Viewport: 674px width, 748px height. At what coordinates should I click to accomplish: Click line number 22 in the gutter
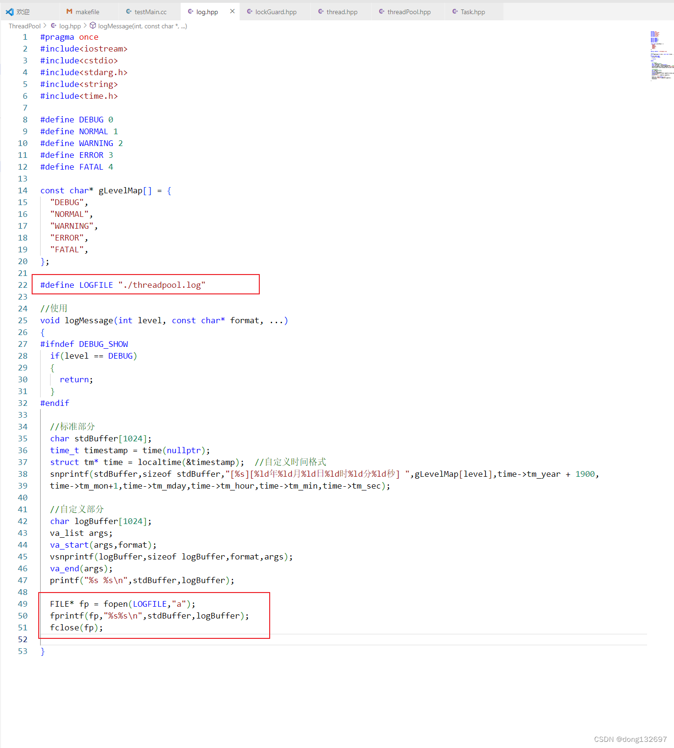tap(23, 285)
